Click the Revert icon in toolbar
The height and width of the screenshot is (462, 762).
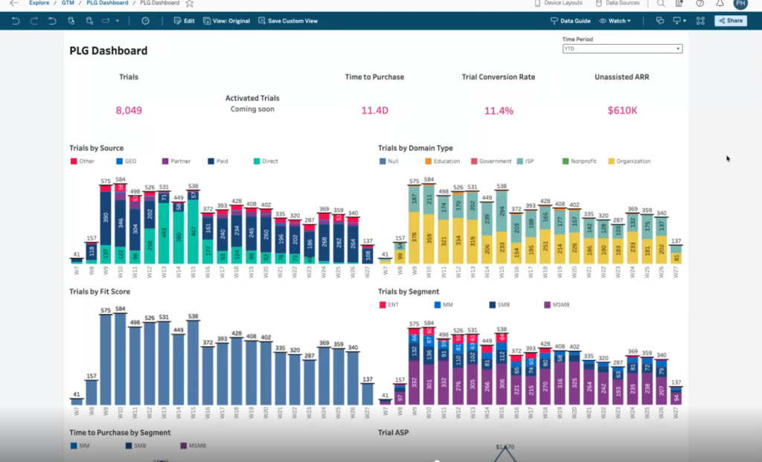click(x=52, y=21)
